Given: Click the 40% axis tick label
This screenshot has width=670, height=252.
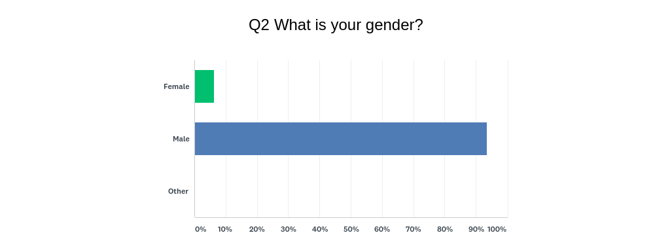Looking at the screenshot, I should pos(320,229).
